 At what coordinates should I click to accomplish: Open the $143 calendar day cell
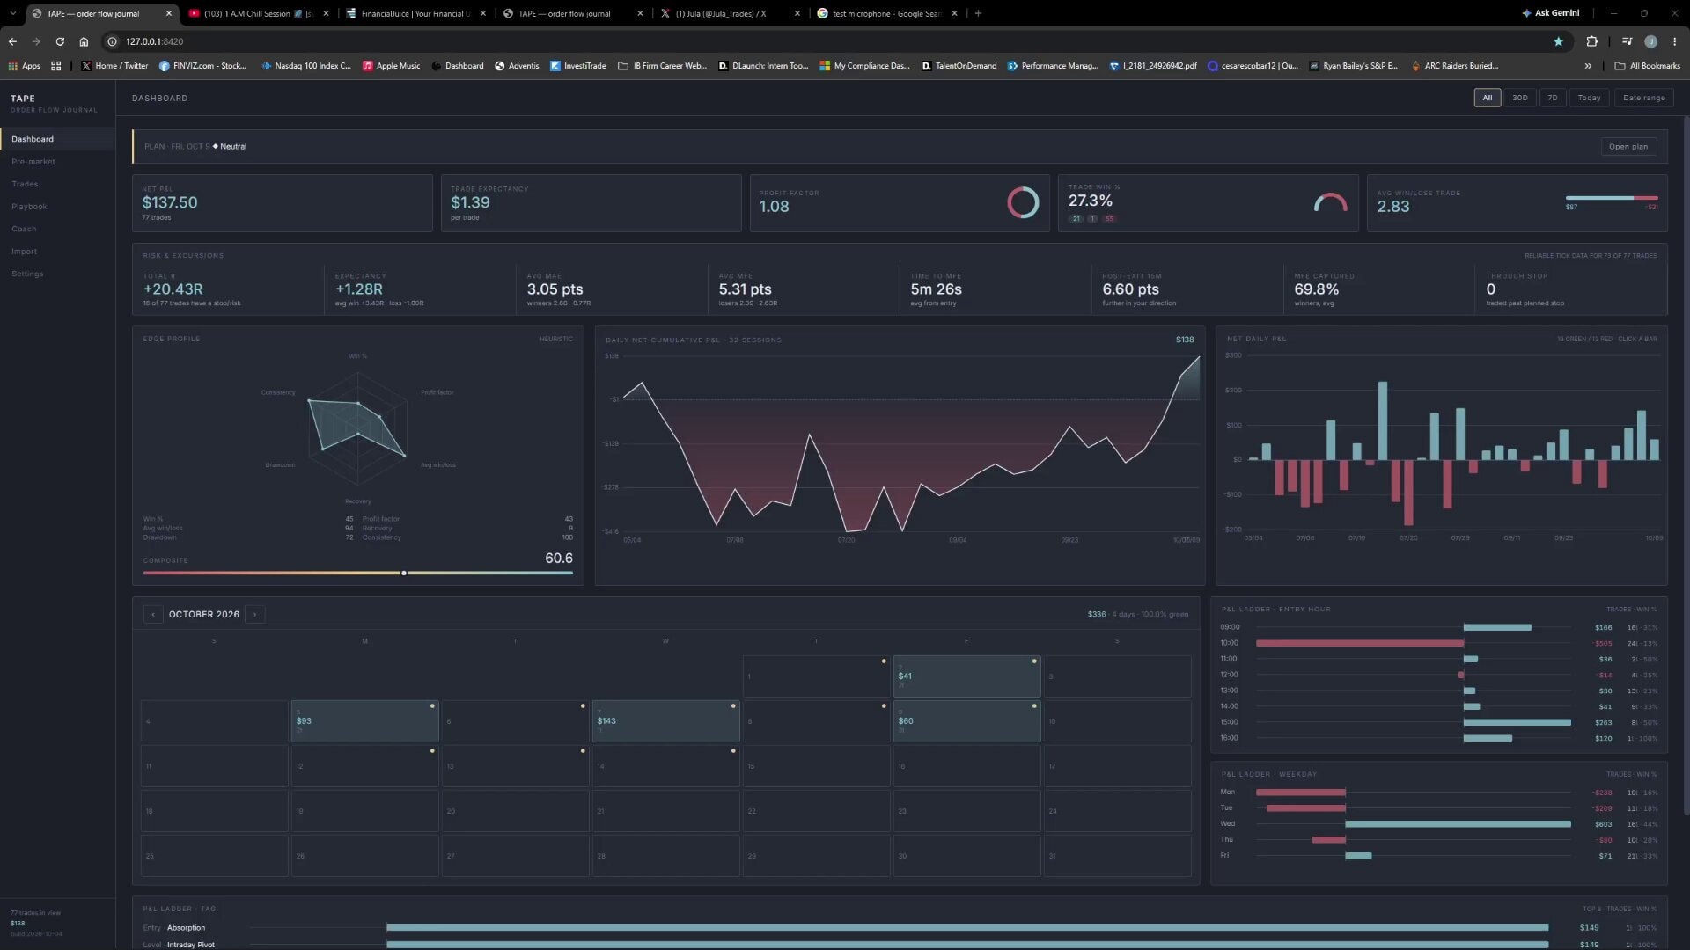666,721
